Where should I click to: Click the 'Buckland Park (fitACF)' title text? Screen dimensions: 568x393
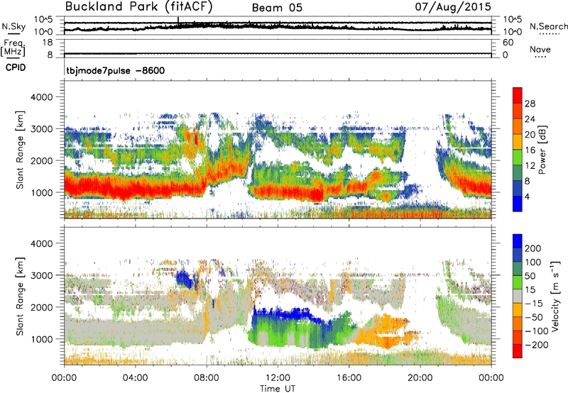pos(138,7)
